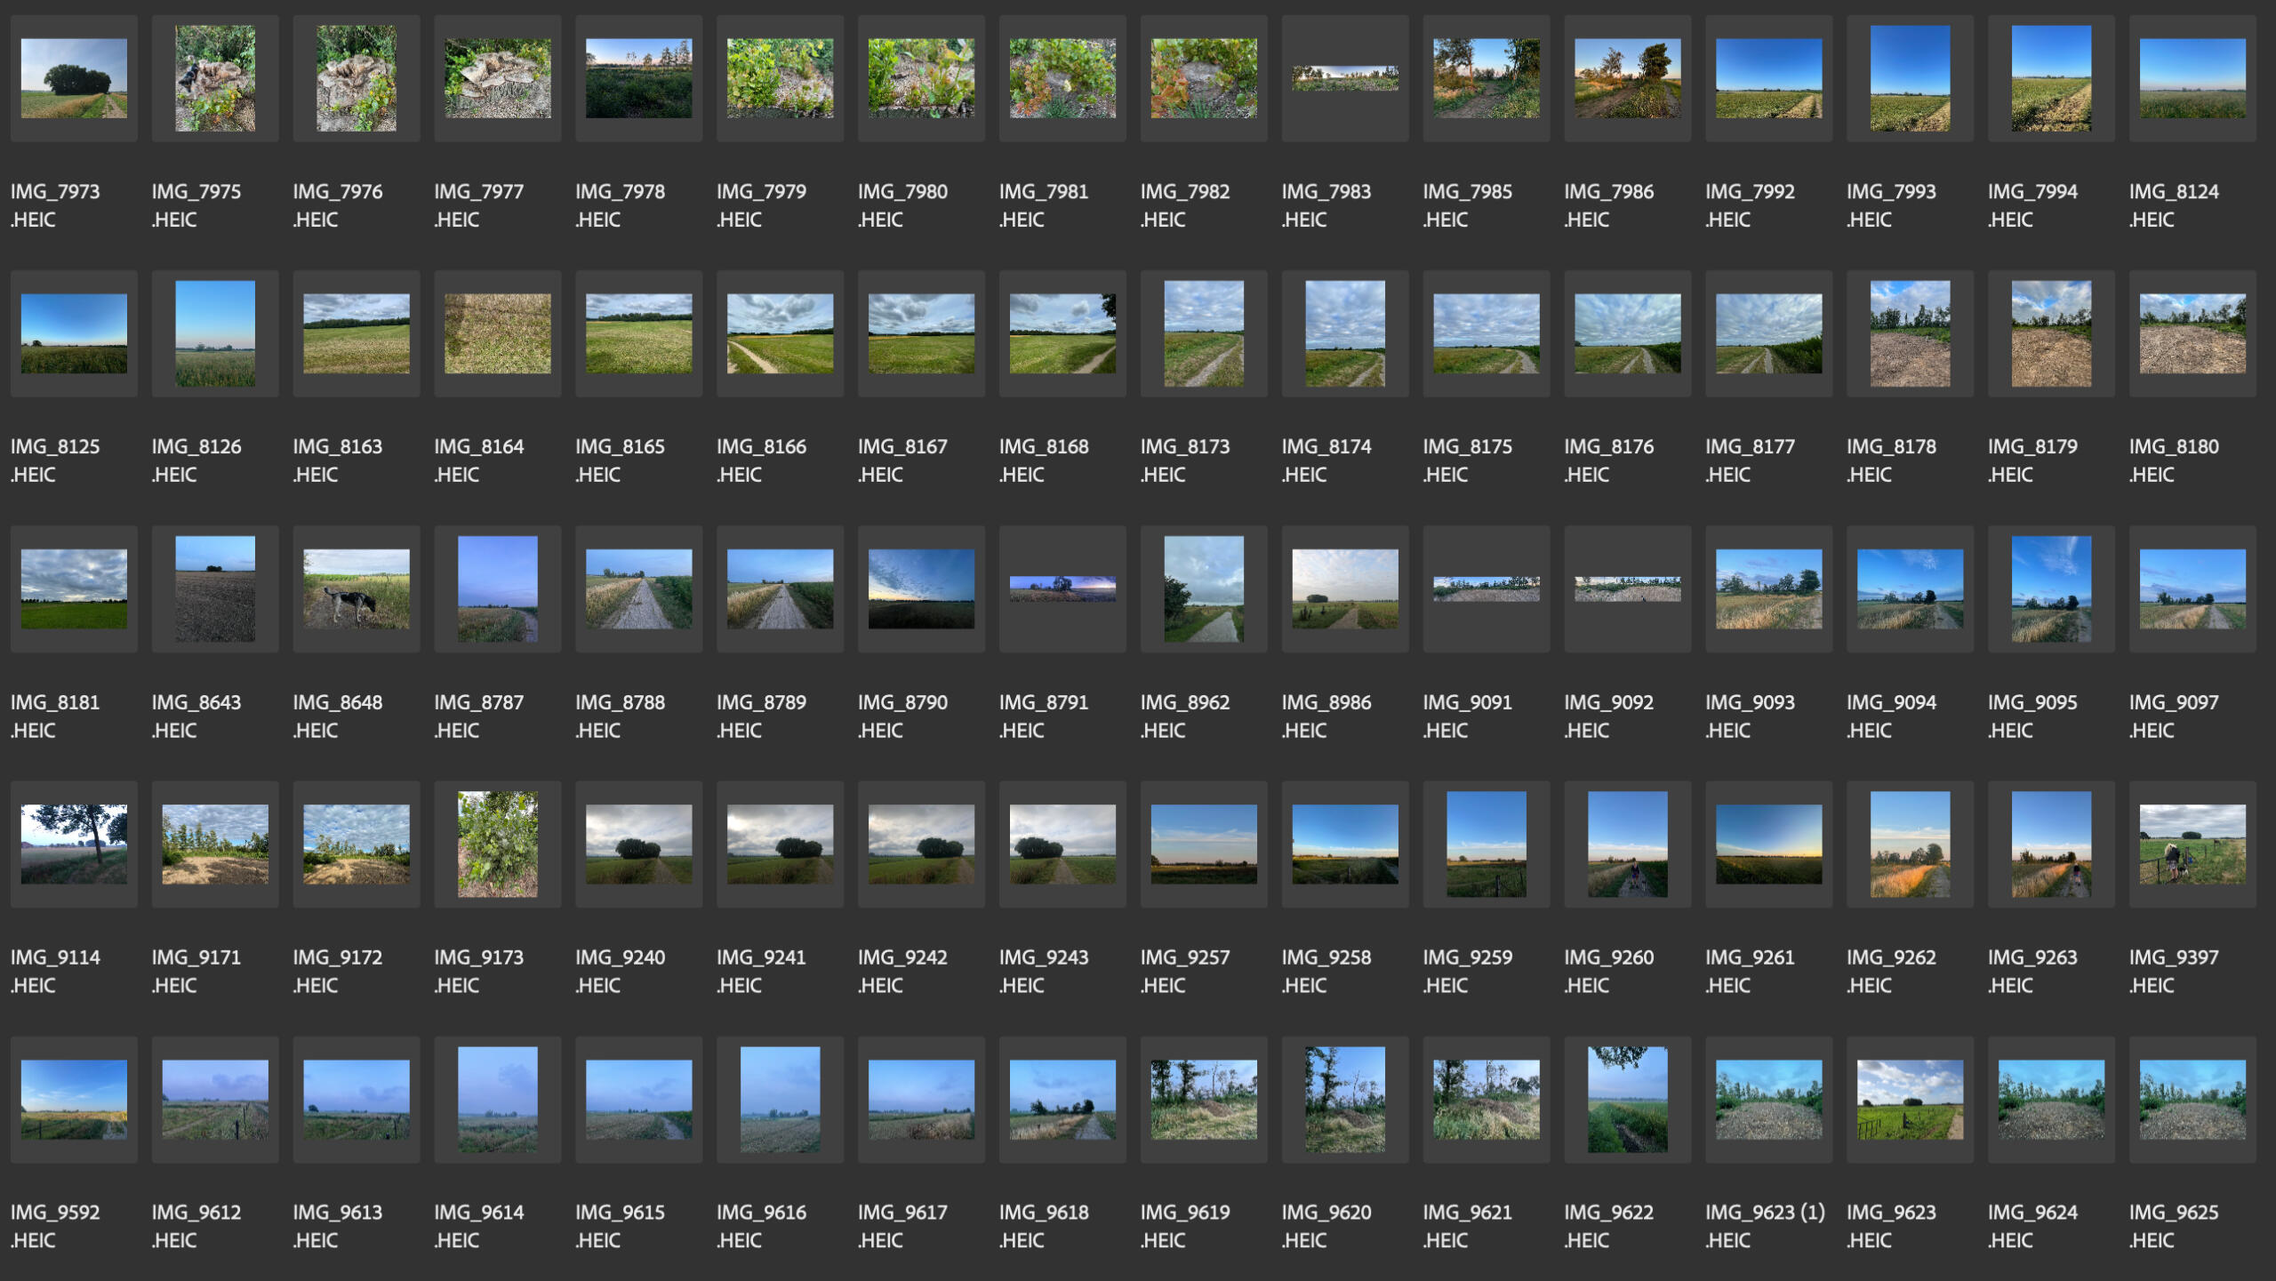Click the IMG_9262.HEIC sunset path photo
Viewport: 2276px width, 1281px height.
1910,844
